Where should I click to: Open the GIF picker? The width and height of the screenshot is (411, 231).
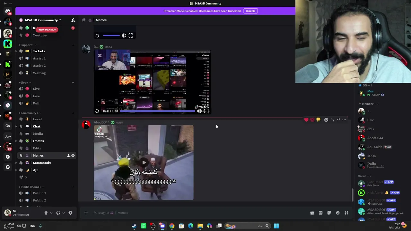point(320,213)
